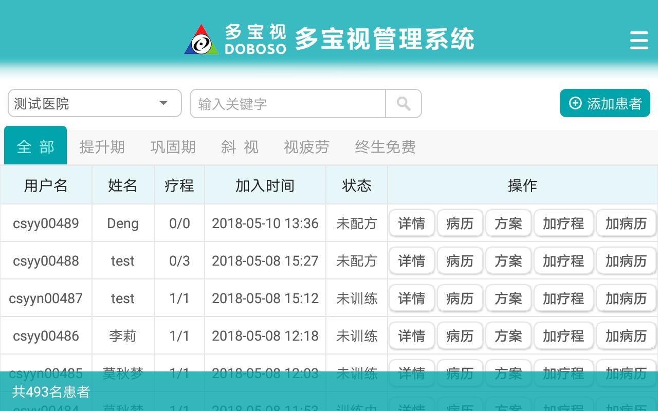Click 加疗程 for user csyy00488

coord(563,261)
